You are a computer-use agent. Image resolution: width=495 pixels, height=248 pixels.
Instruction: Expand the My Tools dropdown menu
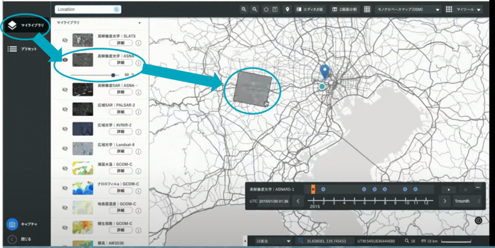(463, 10)
